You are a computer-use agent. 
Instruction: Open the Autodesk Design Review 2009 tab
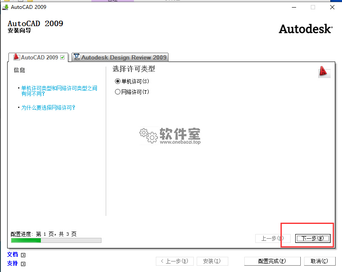tap(120, 57)
